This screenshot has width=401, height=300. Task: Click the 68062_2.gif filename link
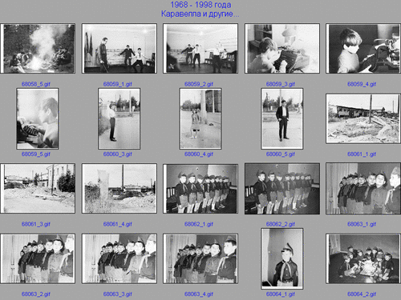pyautogui.click(x=281, y=224)
